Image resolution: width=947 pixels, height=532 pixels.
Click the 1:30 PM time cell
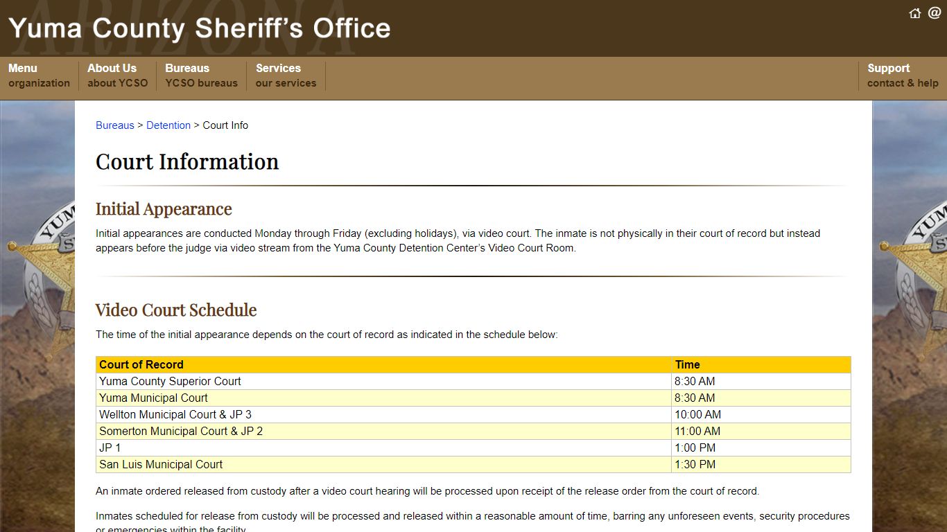click(761, 465)
